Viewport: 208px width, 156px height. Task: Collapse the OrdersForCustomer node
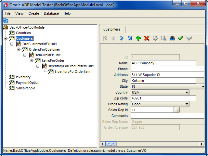pyautogui.click(x=18, y=49)
